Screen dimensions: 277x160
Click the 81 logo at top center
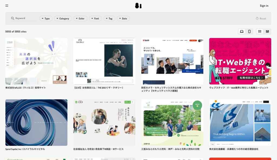138,6
